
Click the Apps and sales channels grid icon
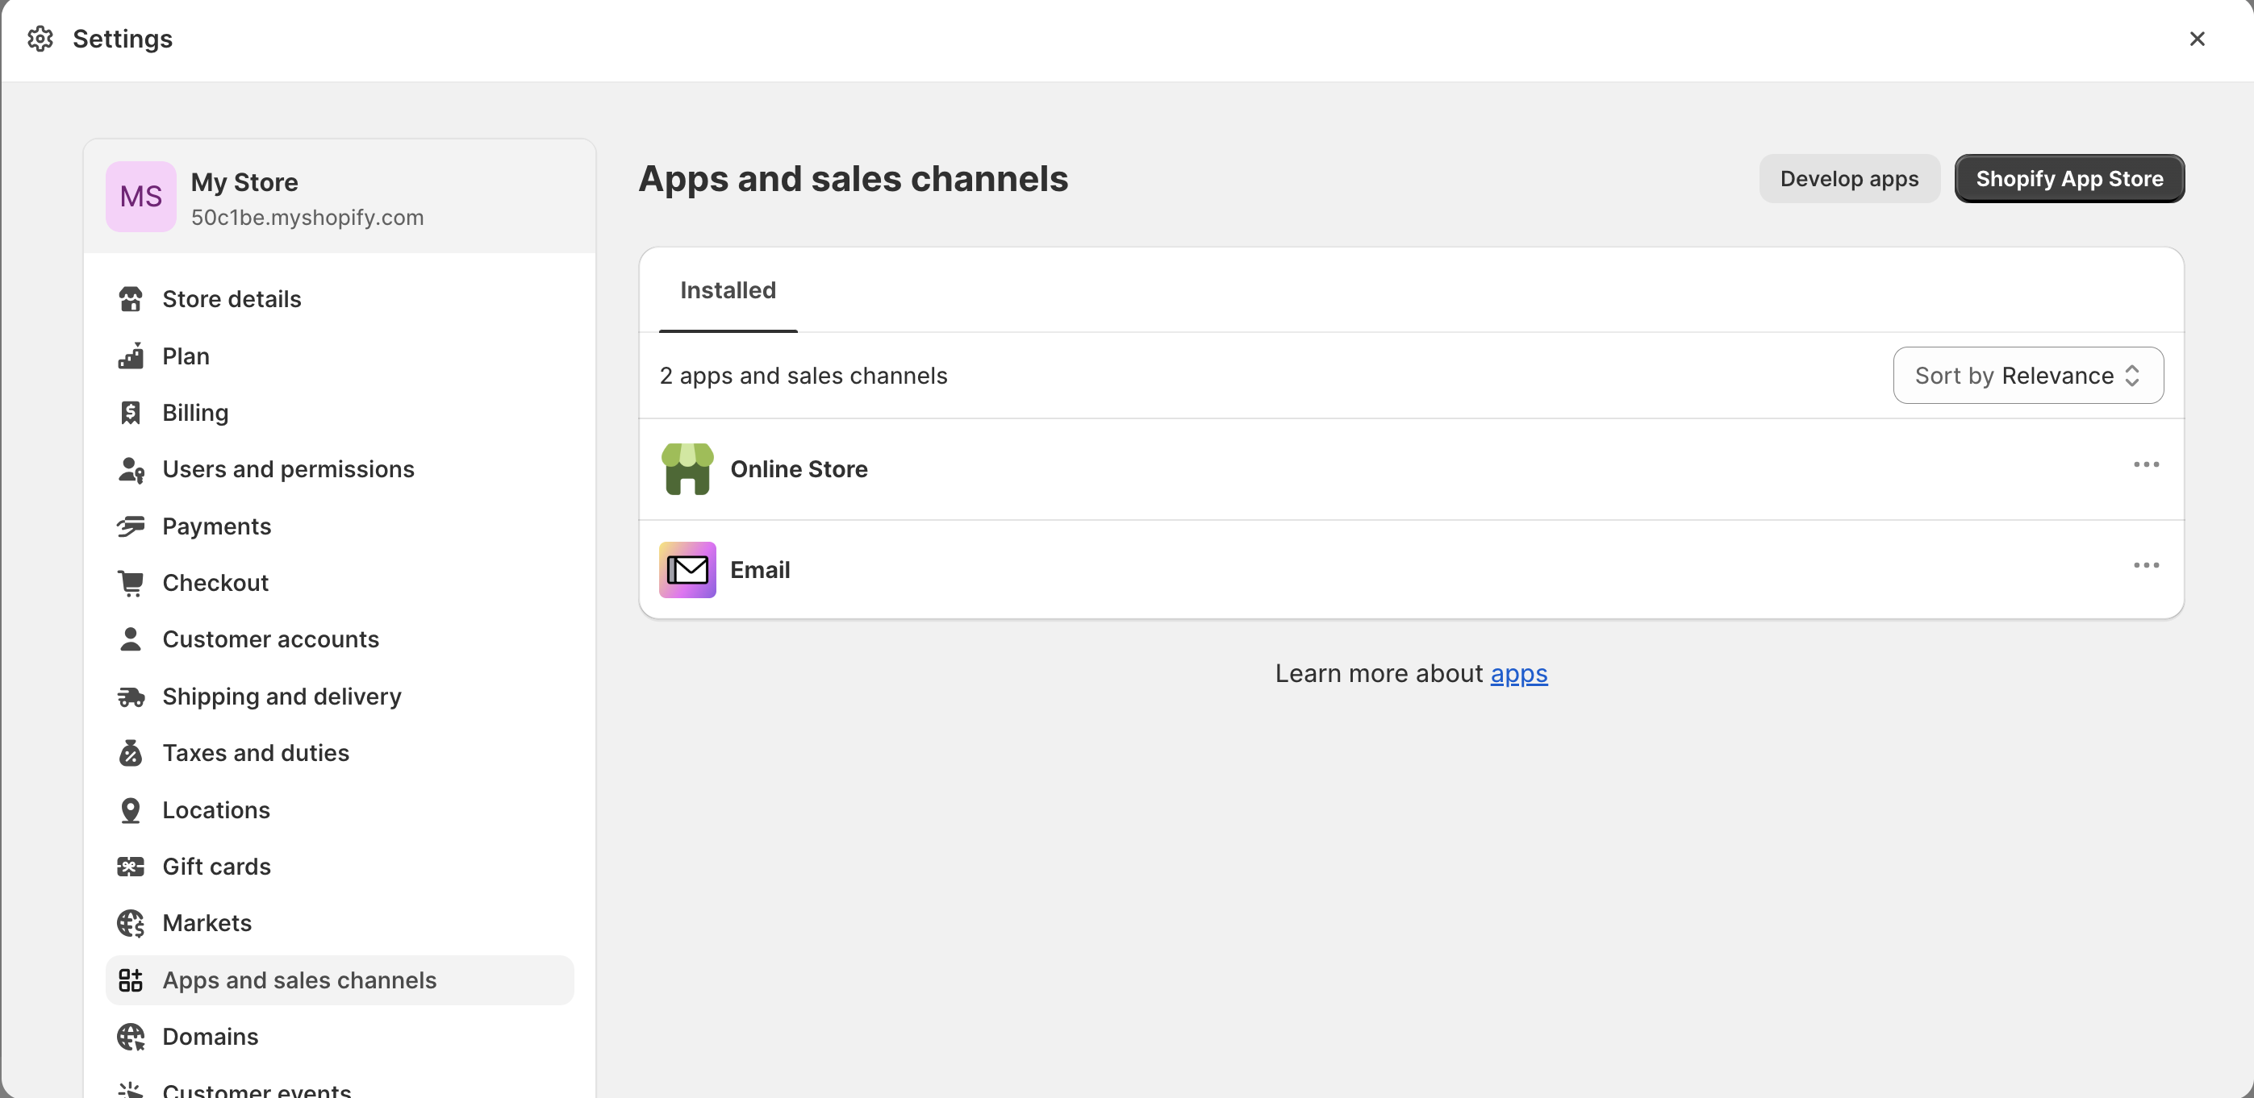pyautogui.click(x=131, y=980)
